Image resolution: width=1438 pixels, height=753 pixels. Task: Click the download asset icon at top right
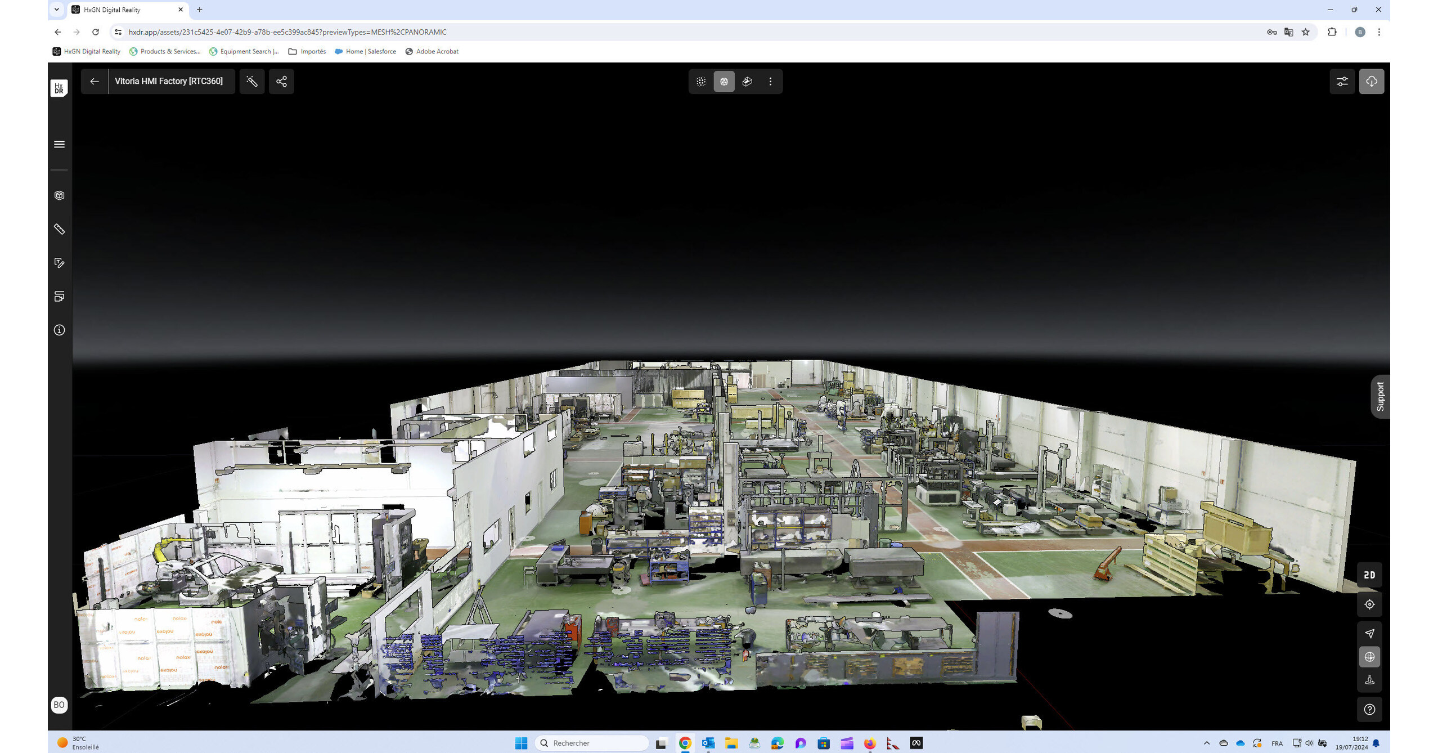[1371, 82]
